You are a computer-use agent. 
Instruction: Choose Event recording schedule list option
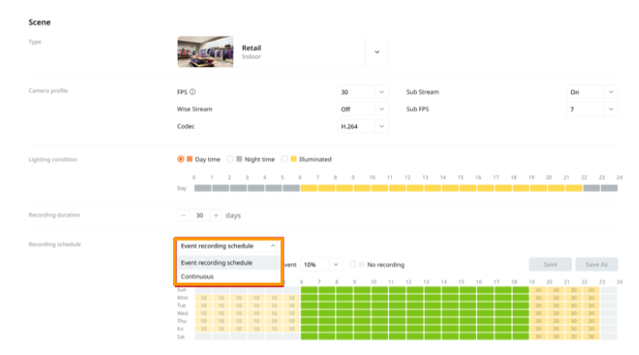tap(217, 262)
